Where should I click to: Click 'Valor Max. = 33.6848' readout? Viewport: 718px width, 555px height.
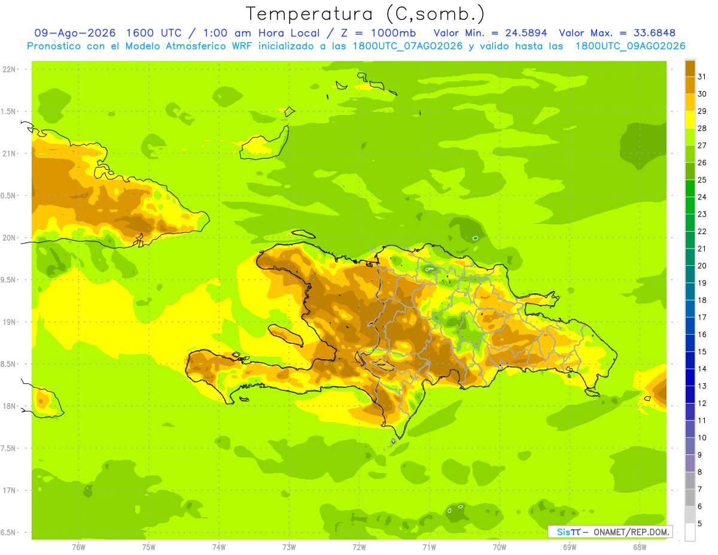[617, 33]
